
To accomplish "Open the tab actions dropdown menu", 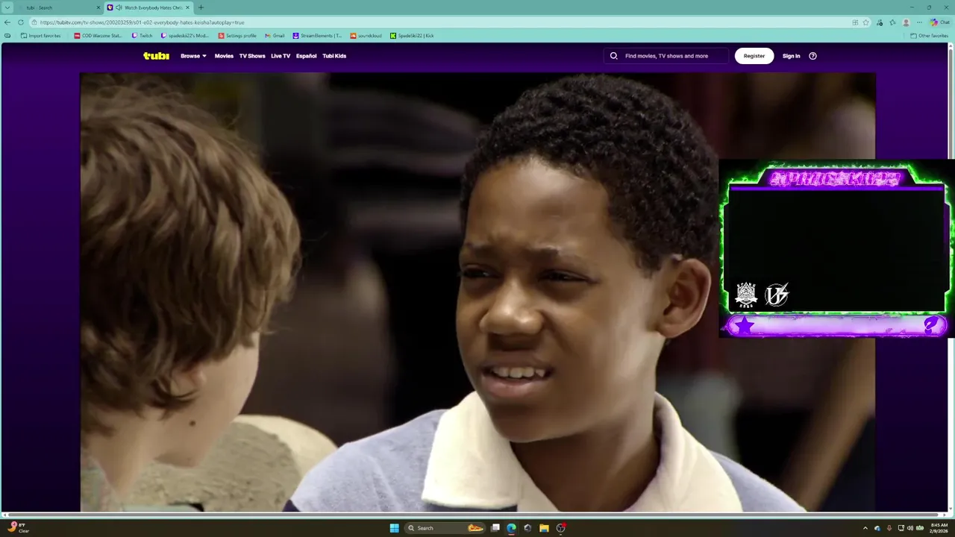I will [7, 7].
